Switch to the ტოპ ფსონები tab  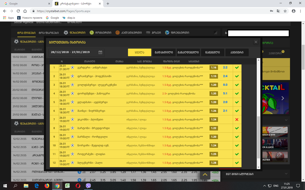49,33
